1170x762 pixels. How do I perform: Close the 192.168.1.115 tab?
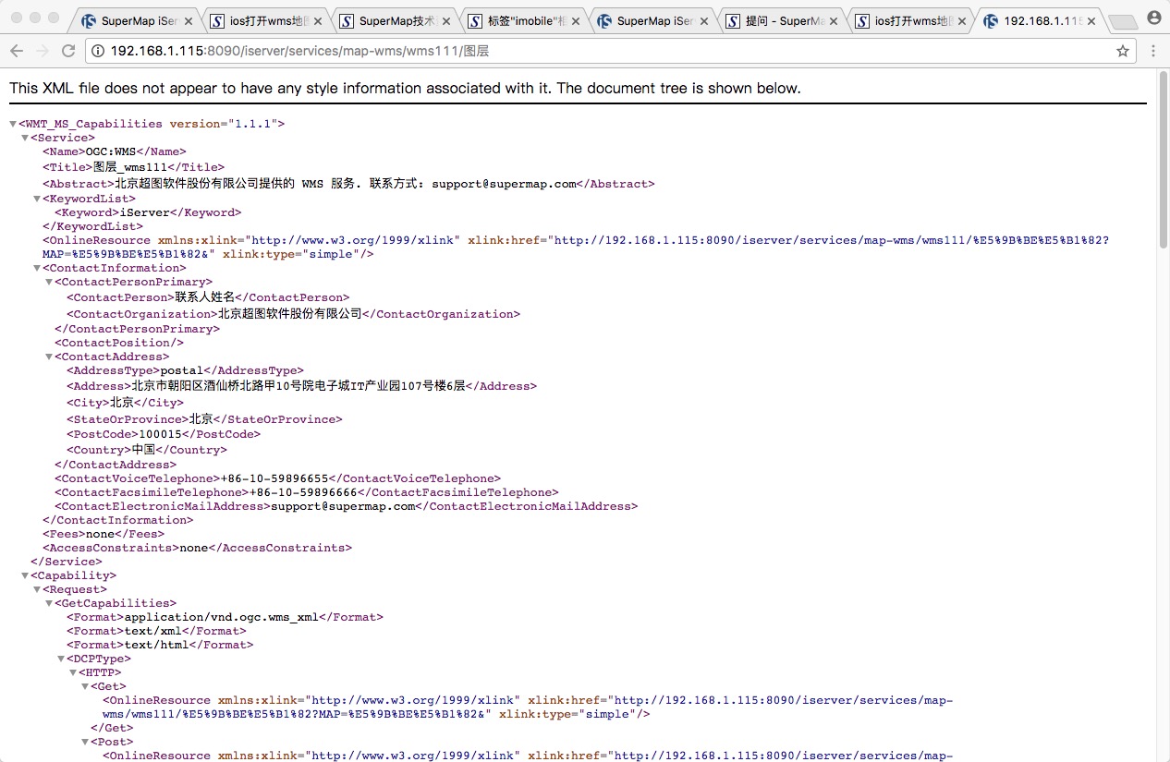pyautogui.click(x=1091, y=20)
